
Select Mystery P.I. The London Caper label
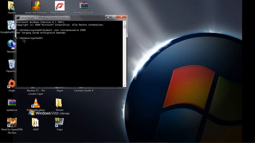coord(36,92)
